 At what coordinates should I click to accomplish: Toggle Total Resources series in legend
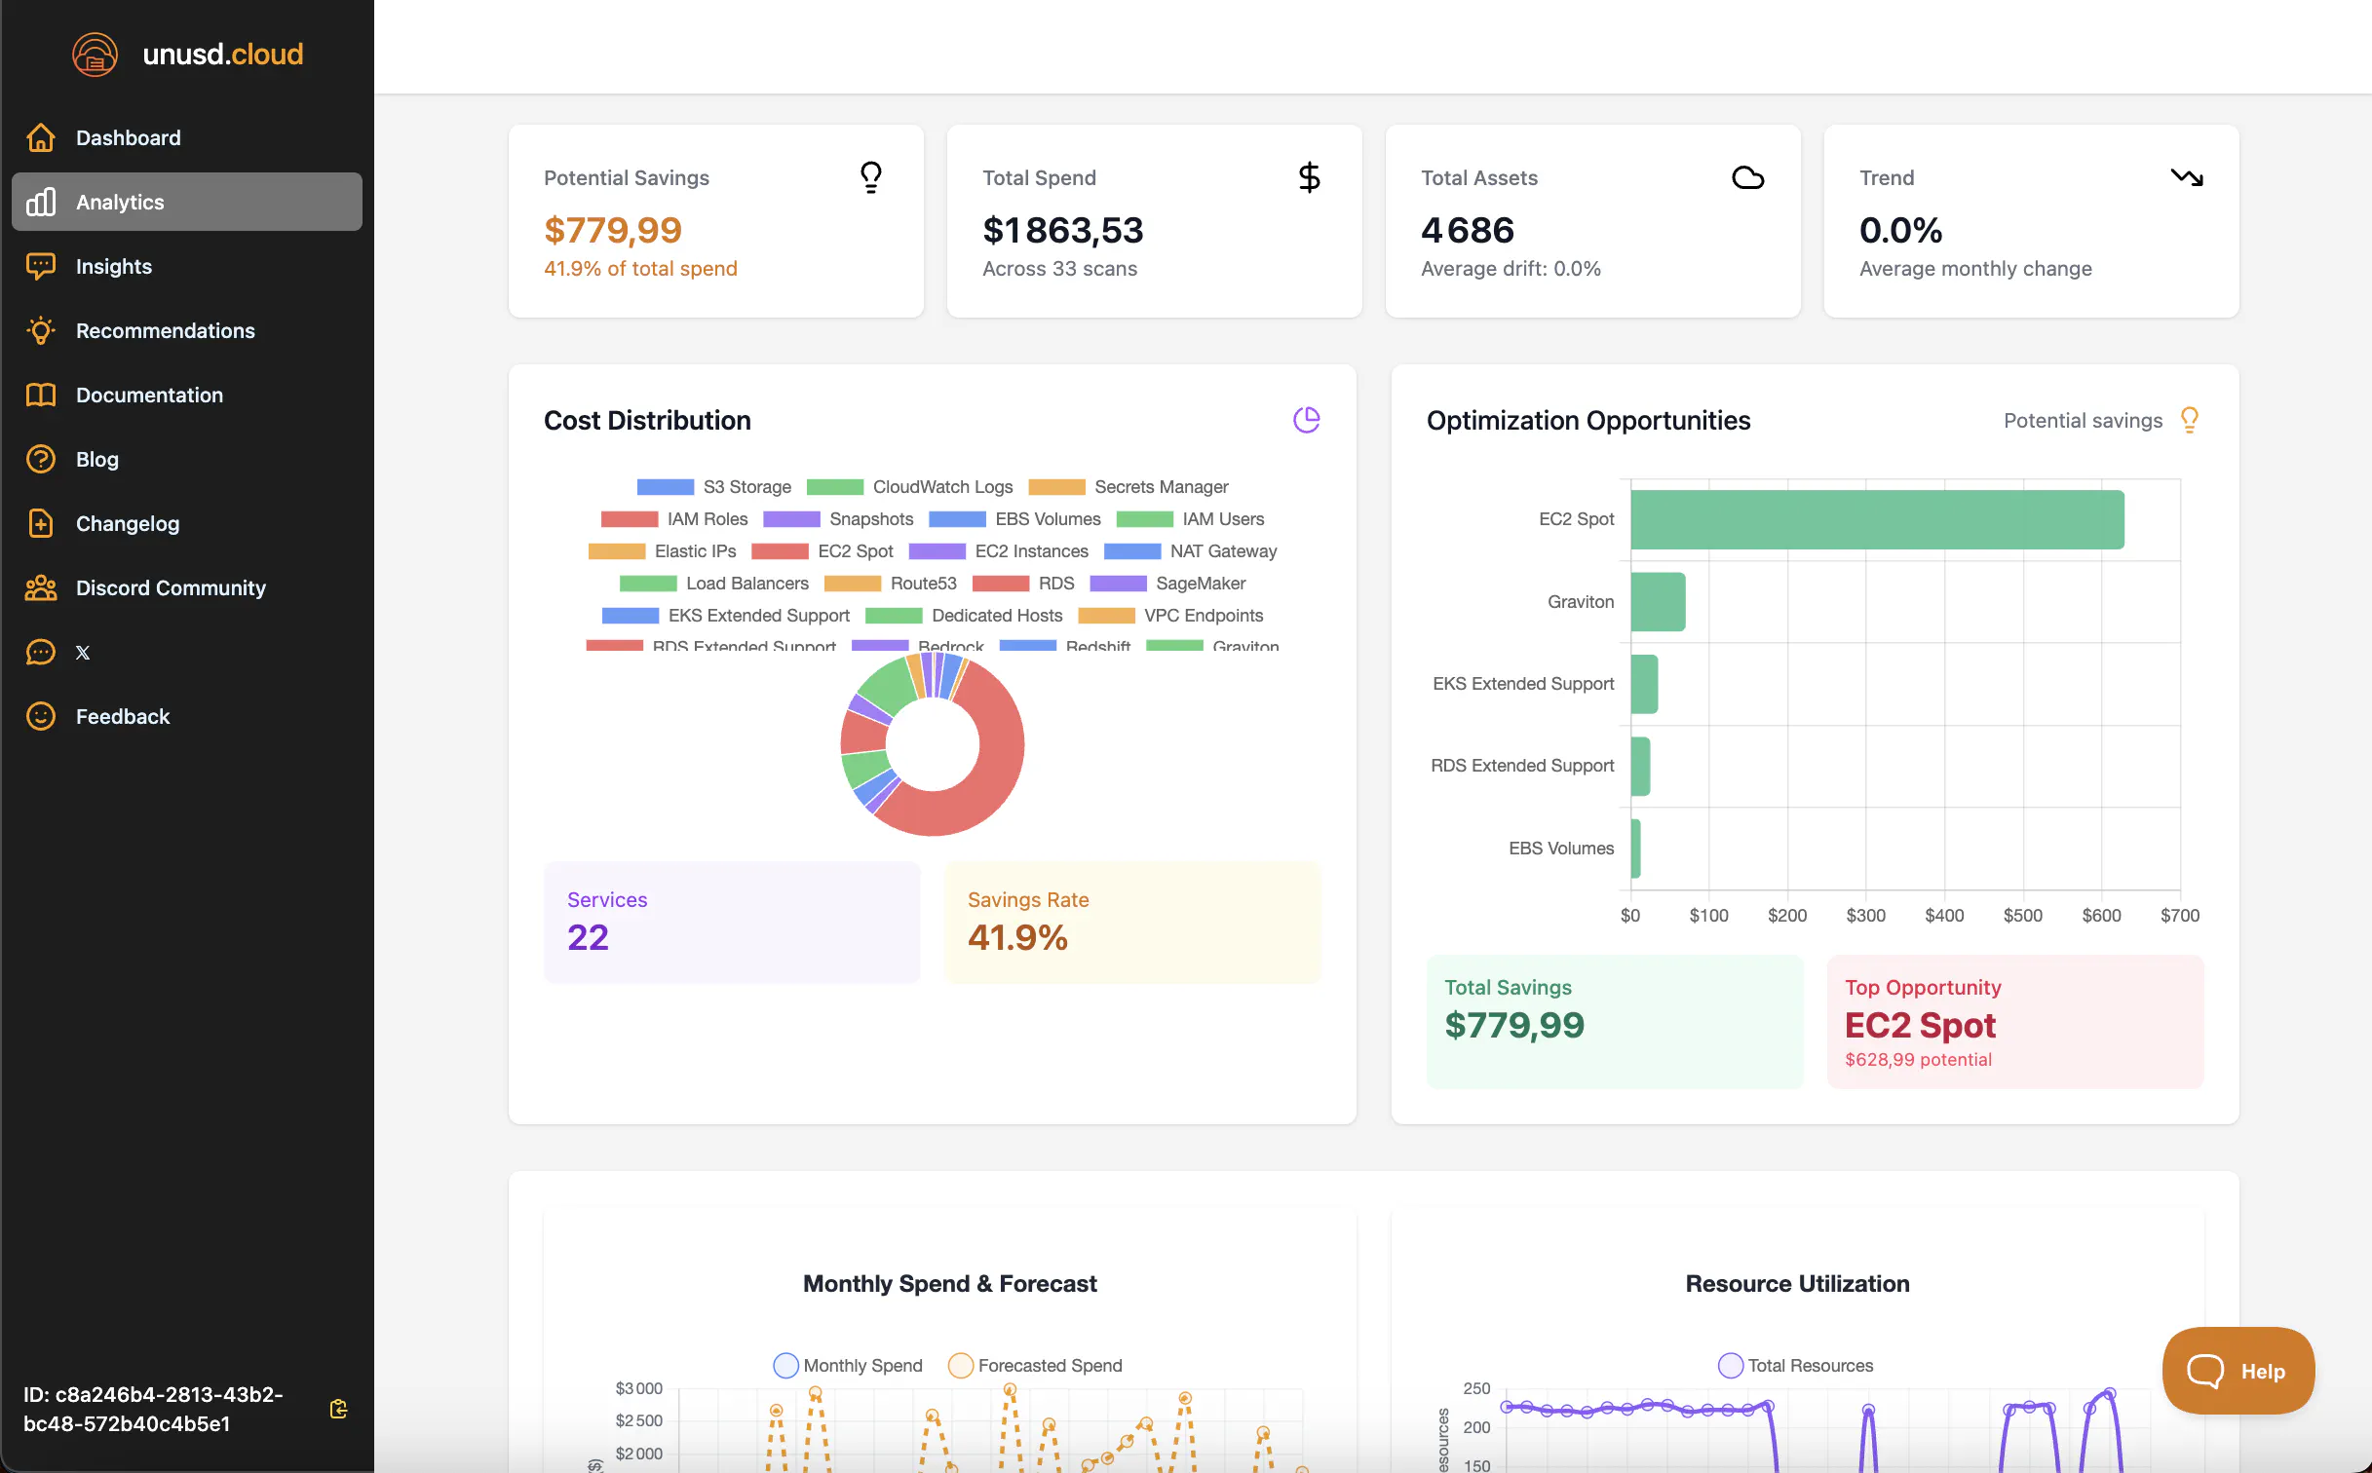(x=1795, y=1365)
